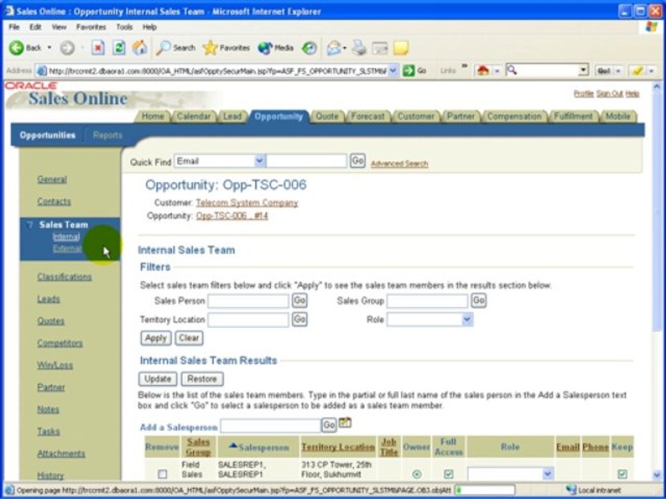
Task: Click Go next to Sales Group field
Action: click(x=479, y=300)
